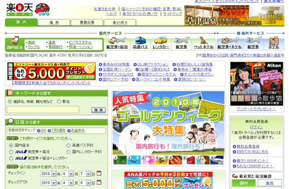Screen dimensions: 289x189
Task: Open the 温泉 category link
Action: coord(52,42)
